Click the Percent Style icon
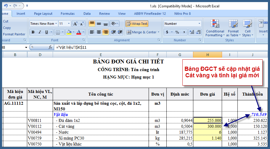Viewport: 270px width, 149px height. pos(177,32)
